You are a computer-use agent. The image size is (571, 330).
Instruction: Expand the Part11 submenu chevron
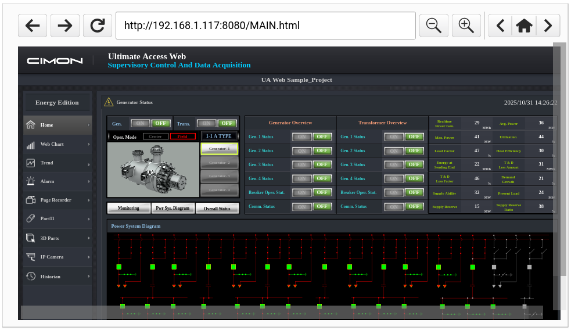(x=89, y=219)
